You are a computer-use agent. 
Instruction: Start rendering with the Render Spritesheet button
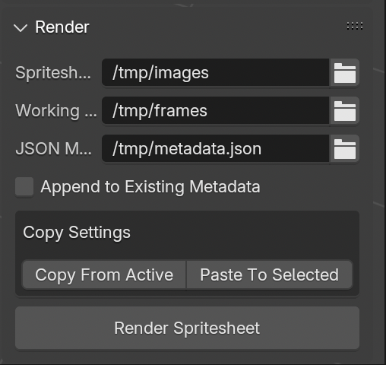click(x=187, y=328)
